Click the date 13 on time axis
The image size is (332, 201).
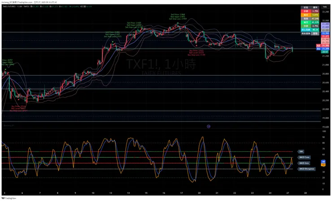(x=111, y=193)
